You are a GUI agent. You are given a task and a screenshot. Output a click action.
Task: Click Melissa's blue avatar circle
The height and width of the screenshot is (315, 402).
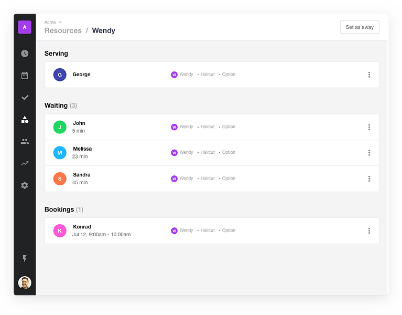pos(60,153)
